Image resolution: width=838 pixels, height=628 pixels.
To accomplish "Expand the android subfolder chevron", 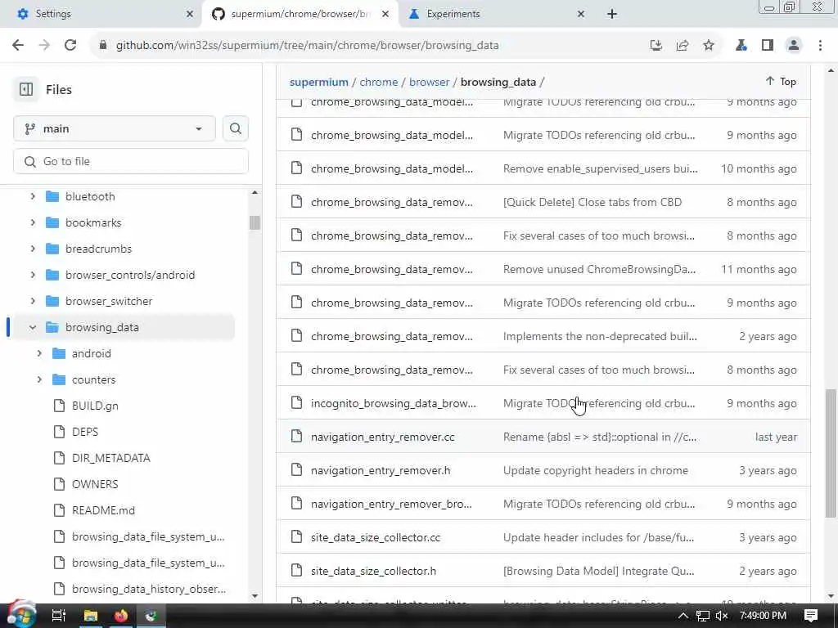I will click(39, 353).
